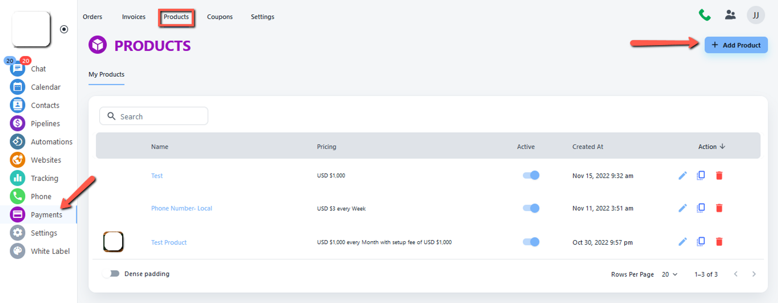Open White Label in the sidebar
Screen dimensions: 778x303
pyautogui.click(x=50, y=251)
